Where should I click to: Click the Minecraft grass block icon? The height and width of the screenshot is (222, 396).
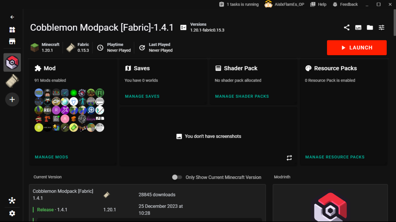point(35,47)
